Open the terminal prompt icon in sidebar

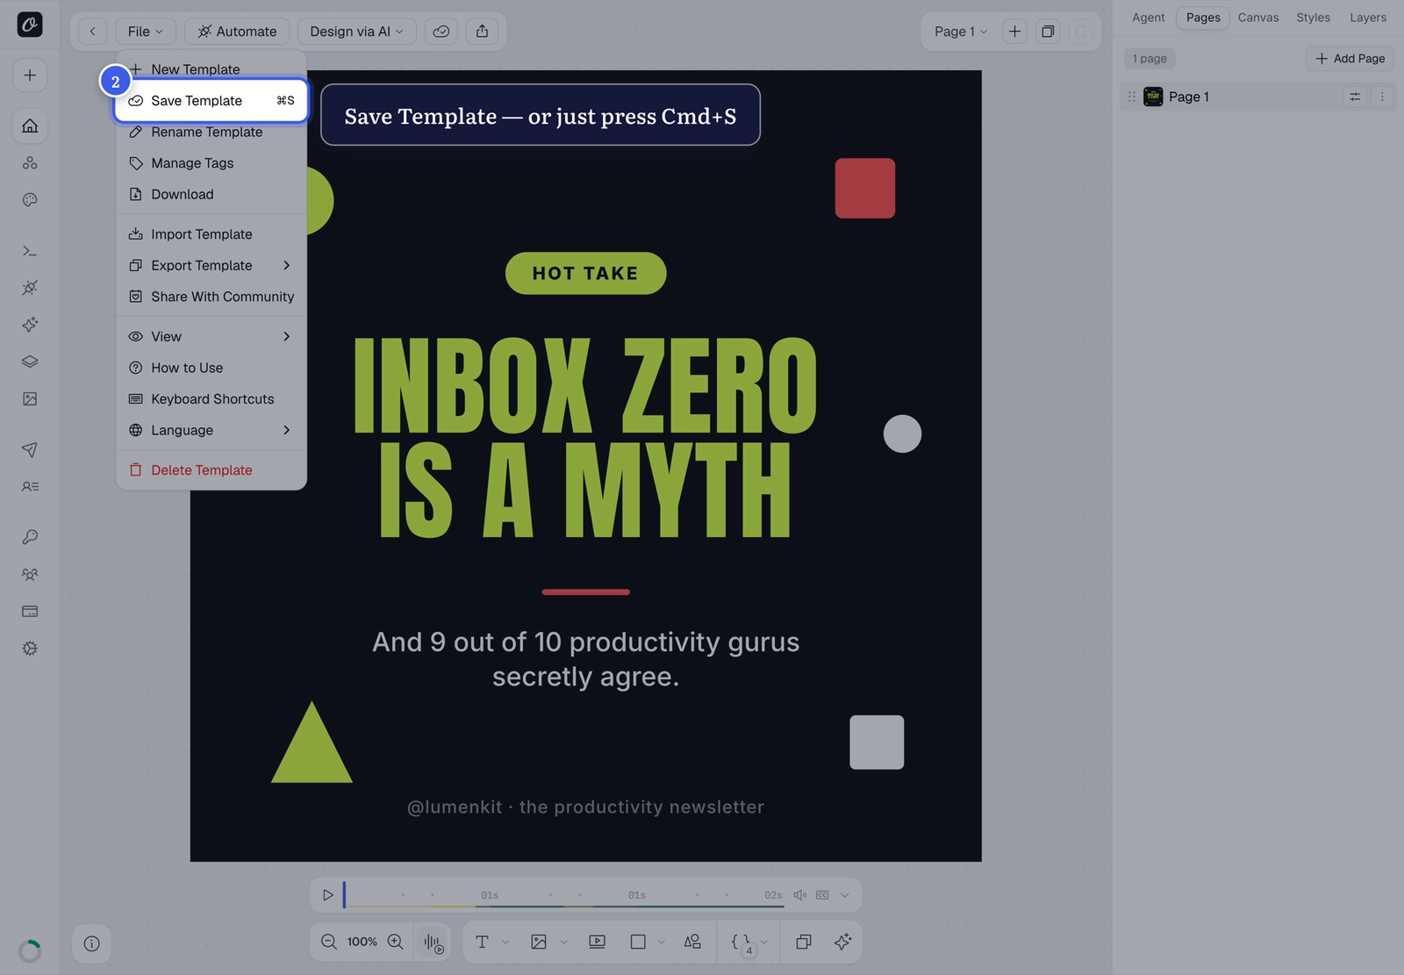pyautogui.click(x=30, y=251)
